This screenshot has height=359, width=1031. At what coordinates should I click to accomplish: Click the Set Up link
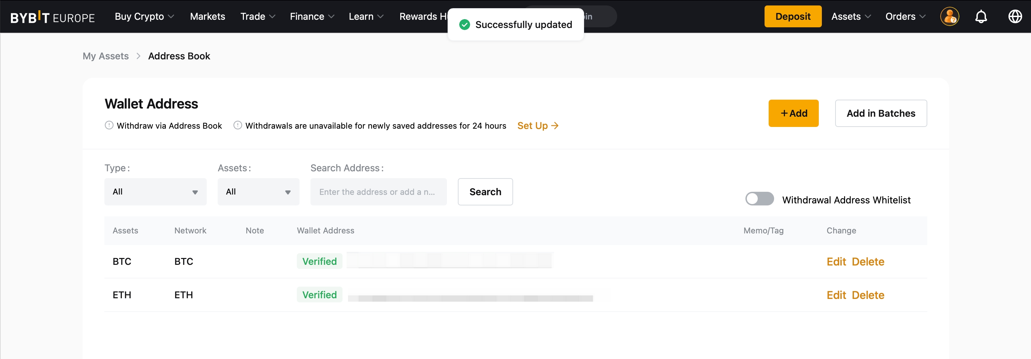538,126
